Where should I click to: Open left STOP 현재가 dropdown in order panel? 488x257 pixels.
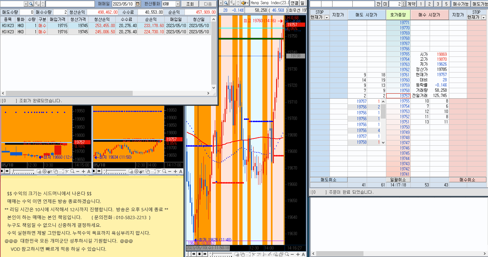point(327,17)
